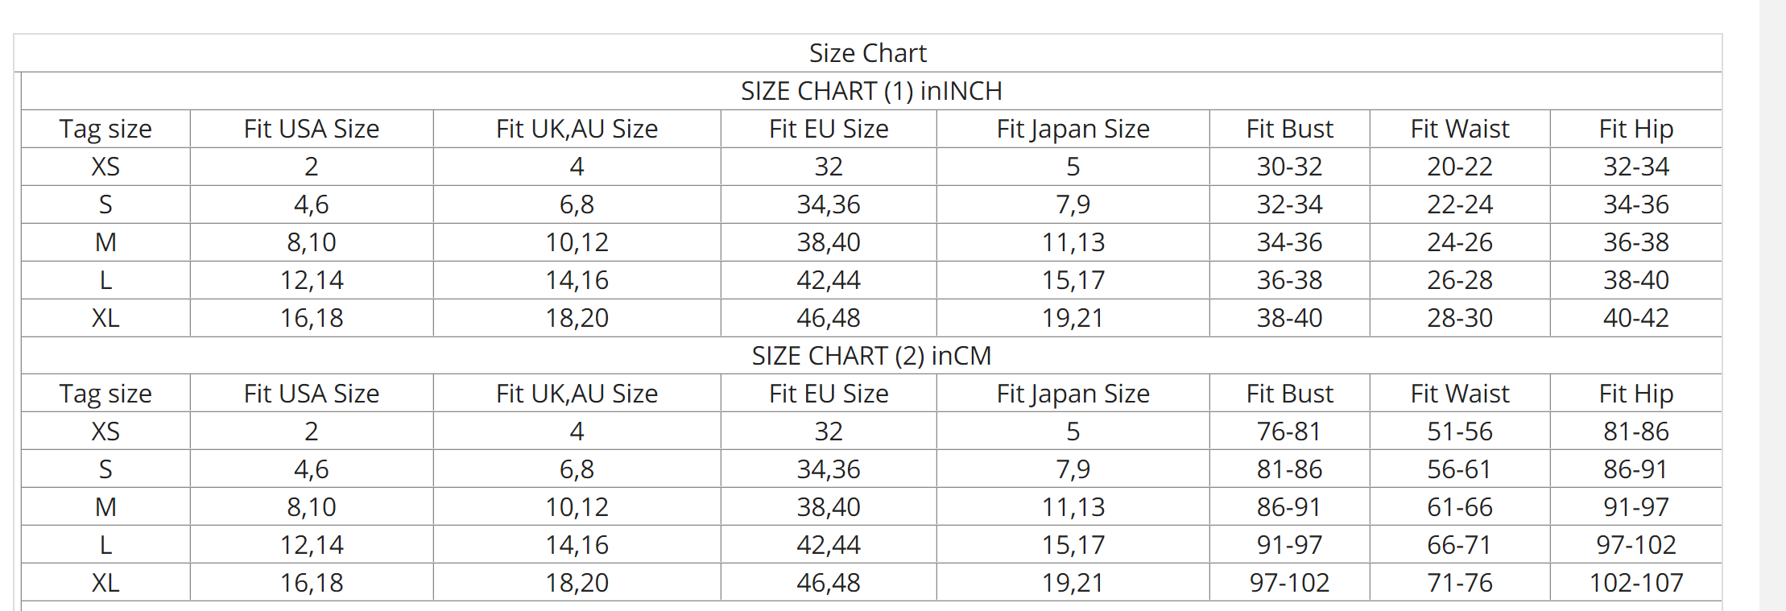Screen dimensions: 1786x611
Task: Select the "76-81" bust value cell
Action: [1289, 431]
